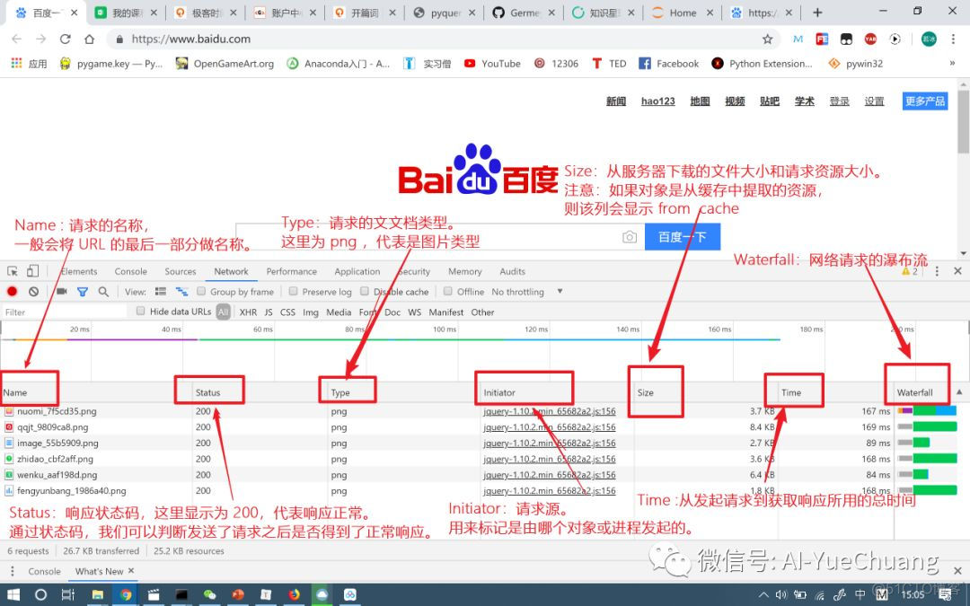Select the All filter type
The image size is (970, 606).
click(x=224, y=312)
